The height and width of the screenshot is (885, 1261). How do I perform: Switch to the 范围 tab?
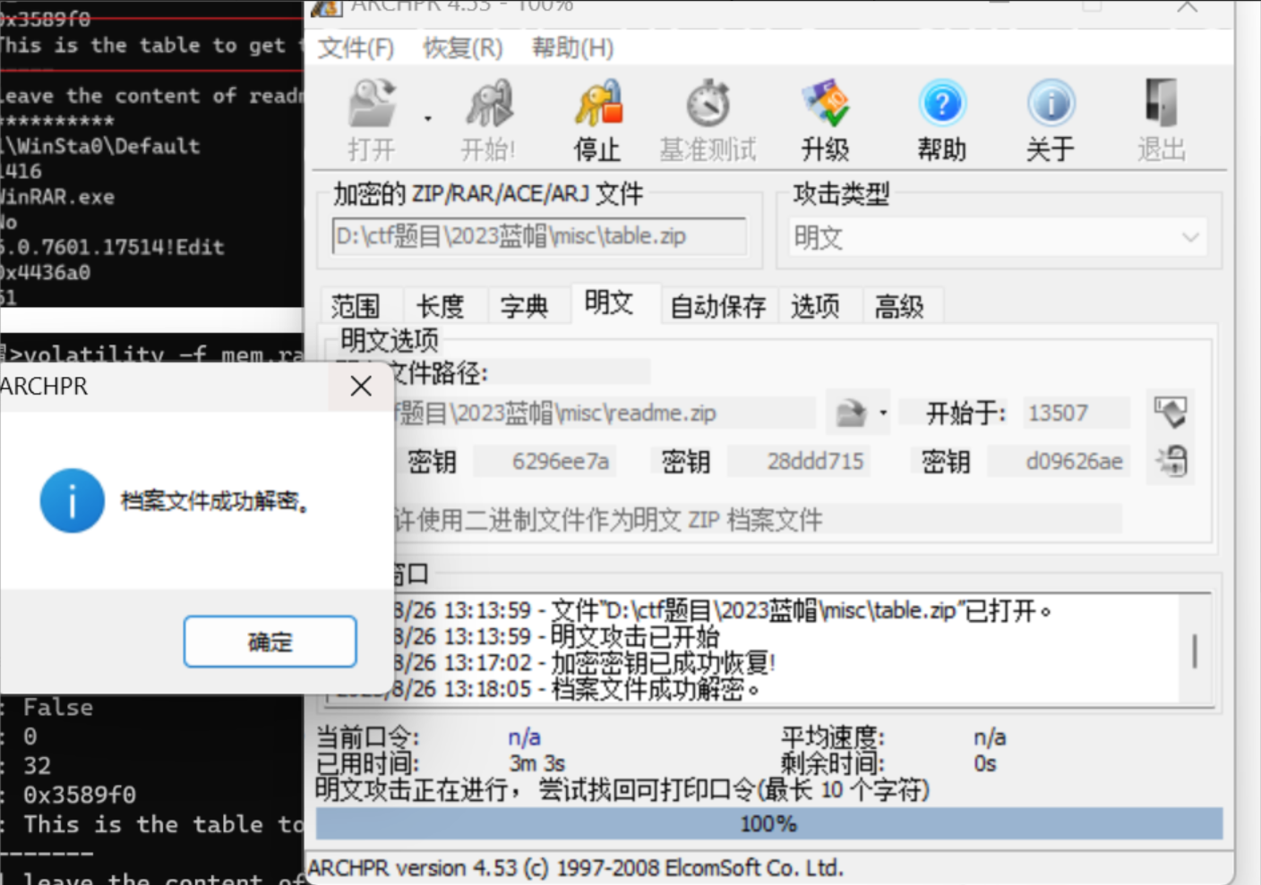(x=356, y=306)
